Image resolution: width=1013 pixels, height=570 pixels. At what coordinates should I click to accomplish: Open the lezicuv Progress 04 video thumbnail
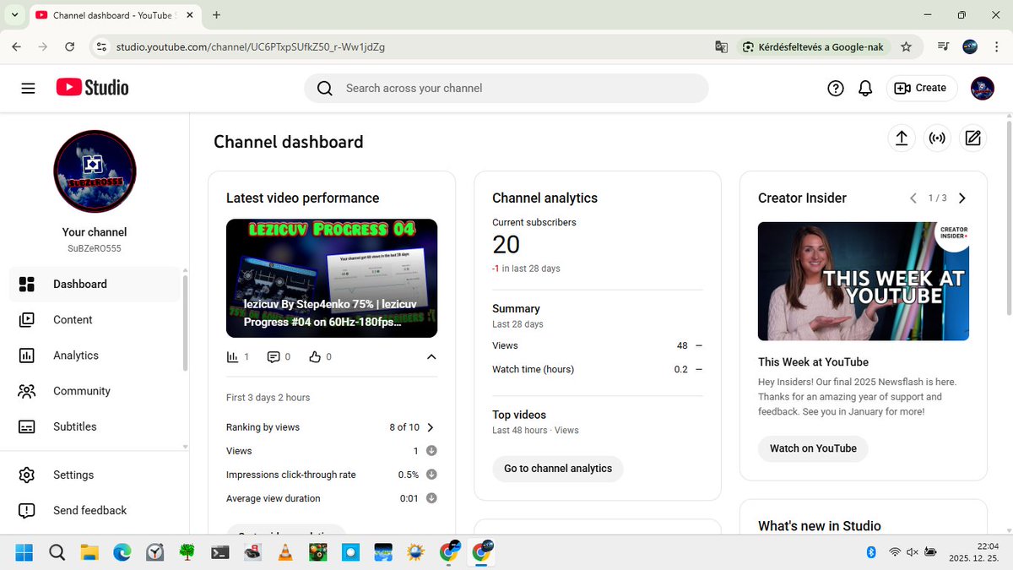point(332,279)
